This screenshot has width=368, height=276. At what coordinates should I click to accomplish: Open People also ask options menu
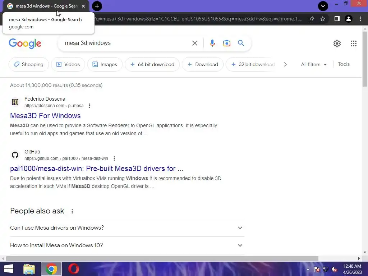click(72, 211)
